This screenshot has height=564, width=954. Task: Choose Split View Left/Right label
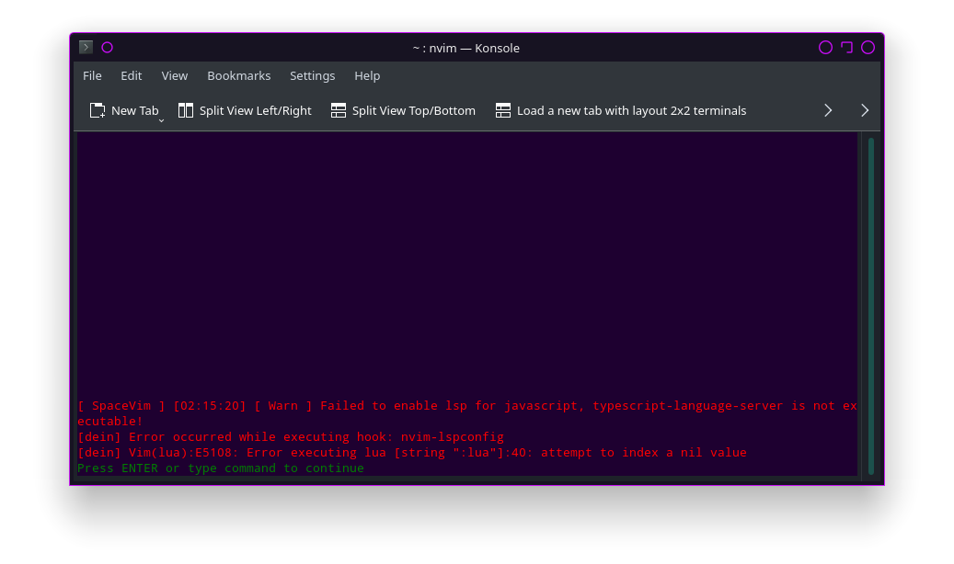coord(256,110)
